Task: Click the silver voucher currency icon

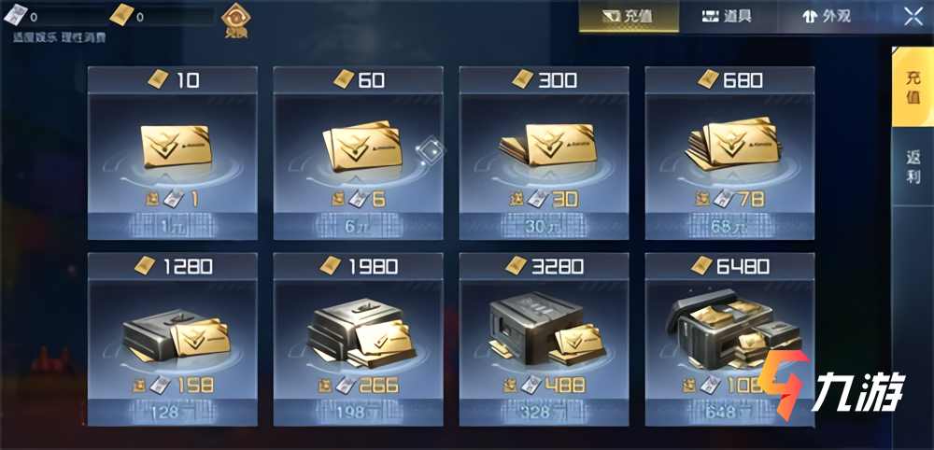Action: [x=14, y=14]
